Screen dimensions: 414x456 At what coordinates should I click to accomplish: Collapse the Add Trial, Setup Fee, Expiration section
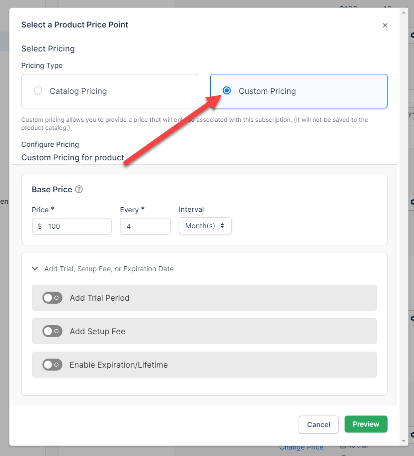coord(35,269)
